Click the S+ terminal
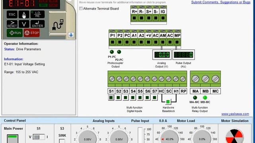The height and width of the screenshot is (143, 255). point(149,18)
